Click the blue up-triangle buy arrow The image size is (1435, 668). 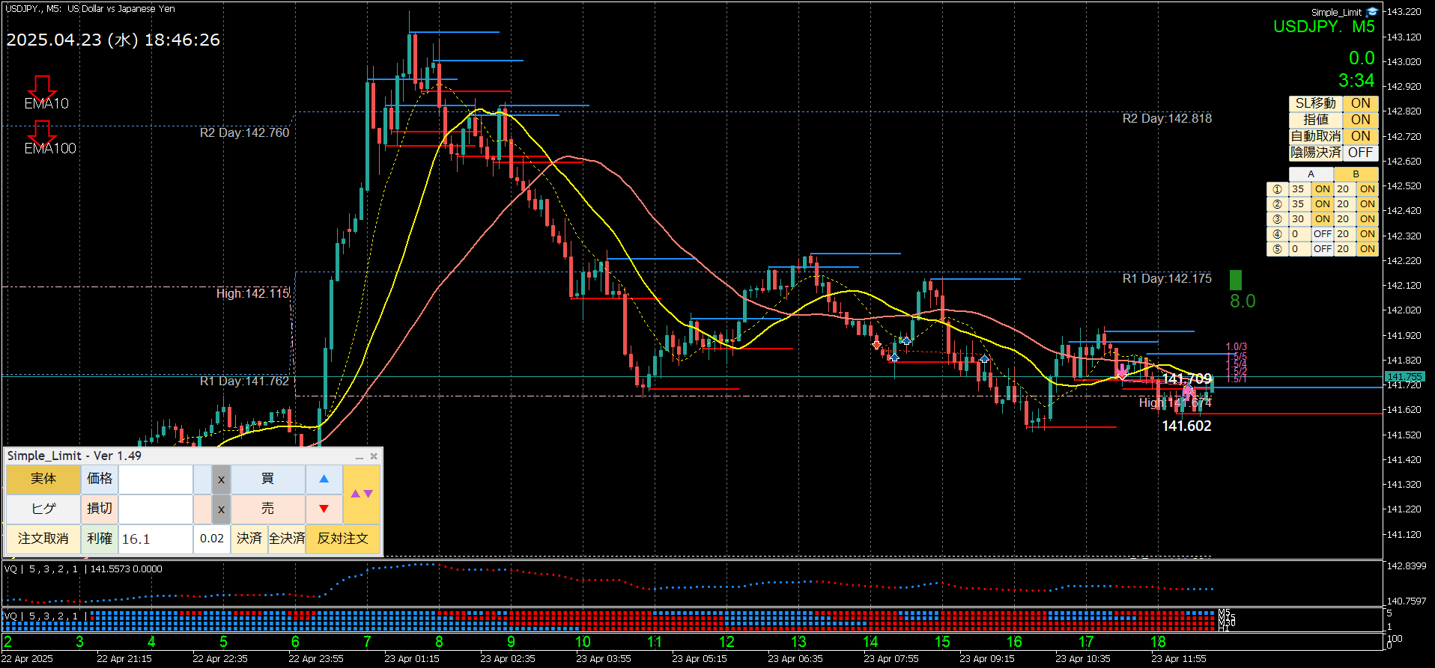click(x=324, y=479)
